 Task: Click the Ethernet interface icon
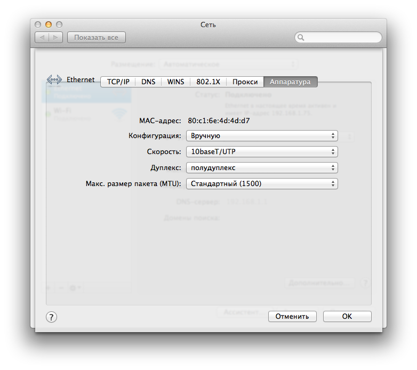[x=54, y=79]
